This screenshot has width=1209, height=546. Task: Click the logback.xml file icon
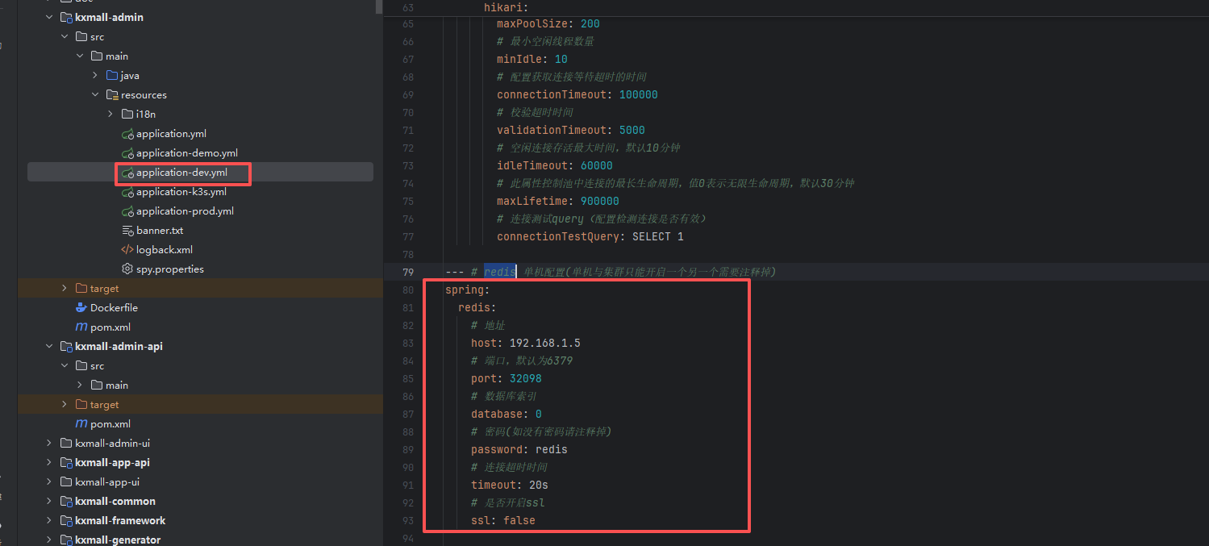tap(127, 250)
